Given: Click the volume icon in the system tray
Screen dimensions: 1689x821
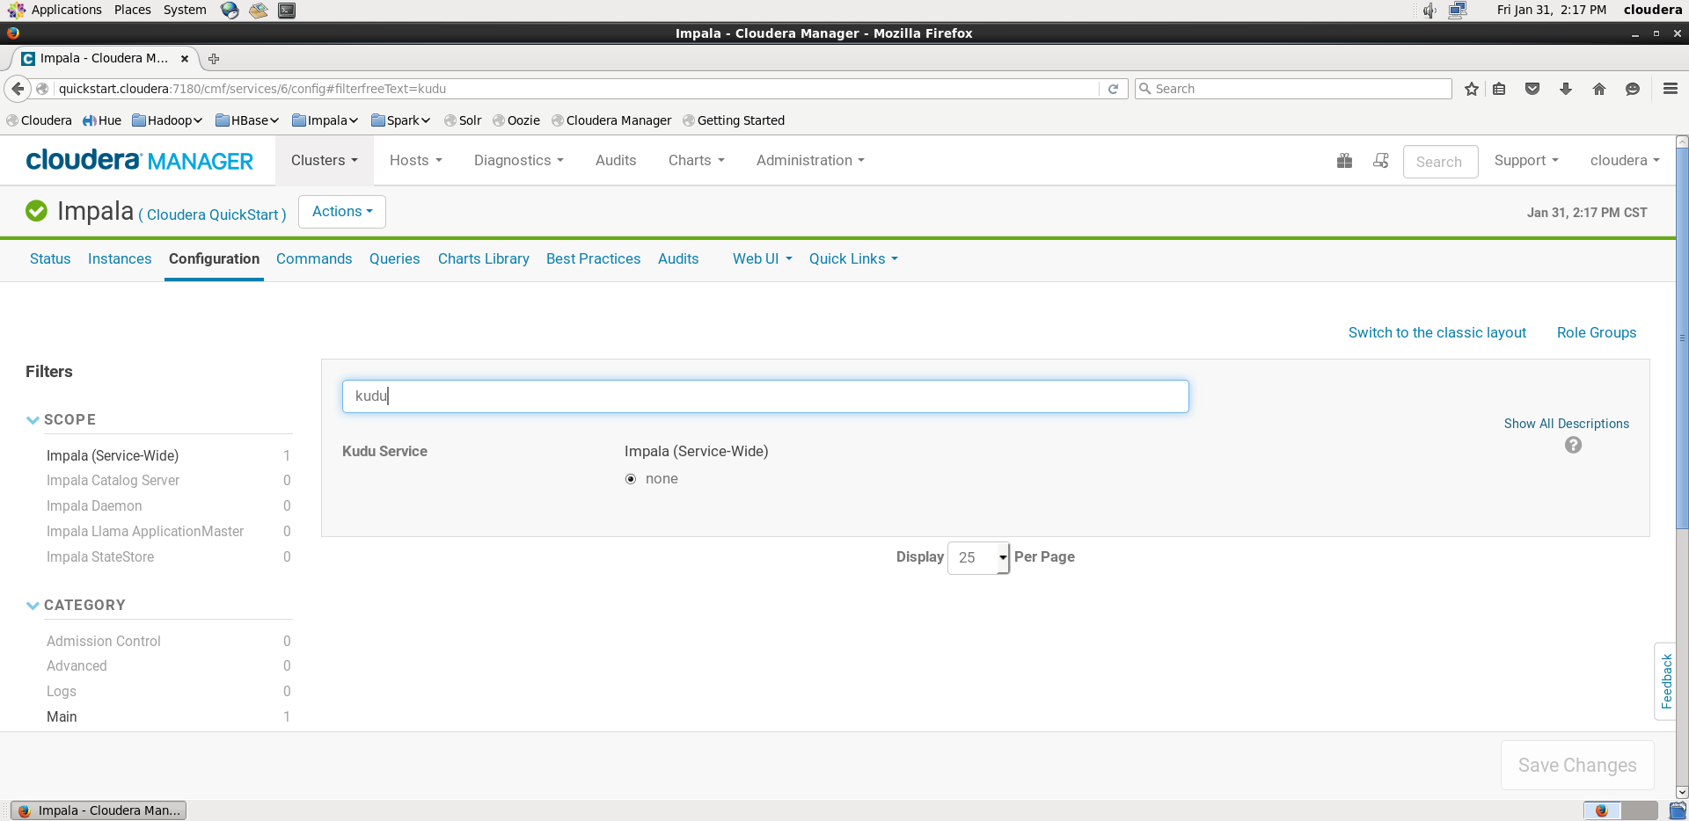Looking at the screenshot, I should (x=1427, y=10).
